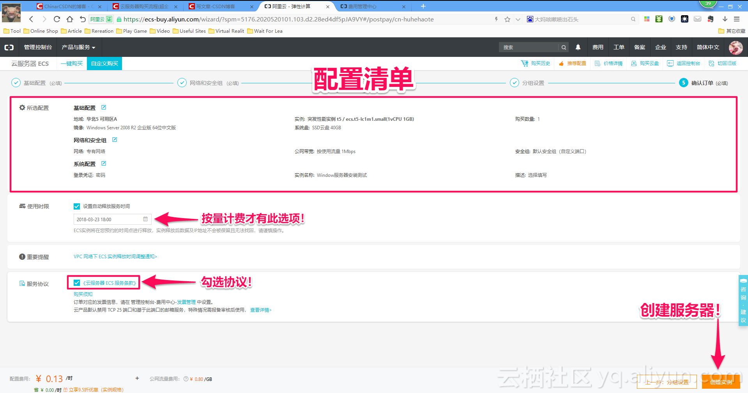Viewport: 748px width, 393px height.
Task: Expand the 产品与服务 dropdown
Action: point(78,47)
